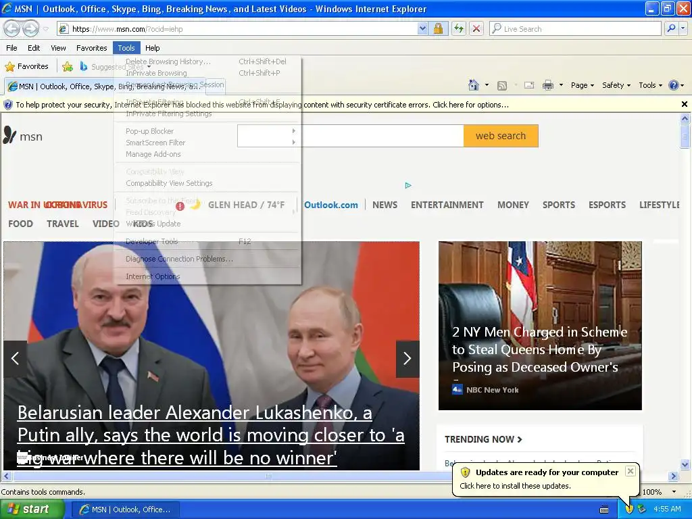Show previous carousel slide arrow
The width and height of the screenshot is (692, 519).
click(x=15, y=358)
